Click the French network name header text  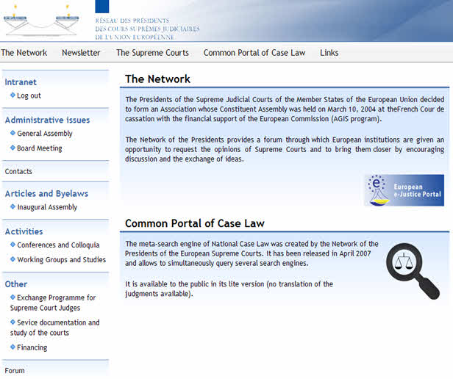pyautogui.click(x=147, y=29)
